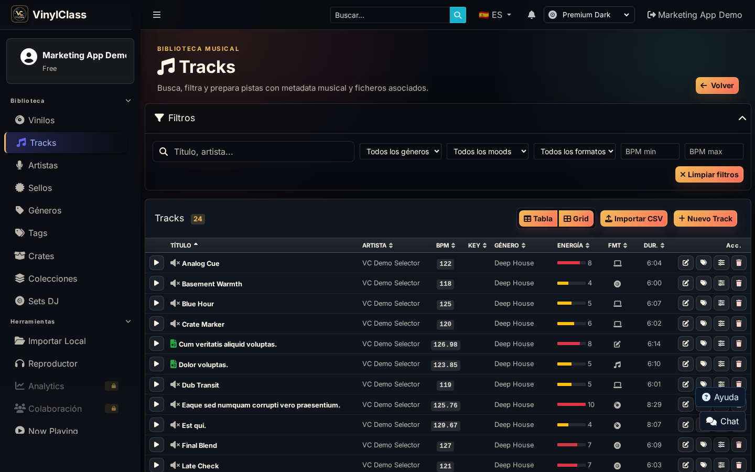Open Sets DJ in the sidebar
Image resolution: width=755 pixels, height=472 pixels.
(x=67, y=301)
